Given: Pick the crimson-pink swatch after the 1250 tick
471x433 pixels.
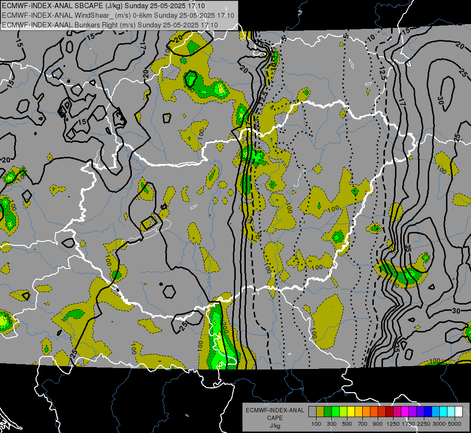Looking at the screenshot, I should (397, 411).
